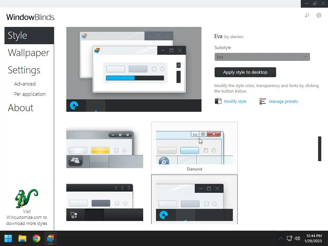The image size is (328, 246).
Task: Click the large Eva style preview
Action: point(134,69)
